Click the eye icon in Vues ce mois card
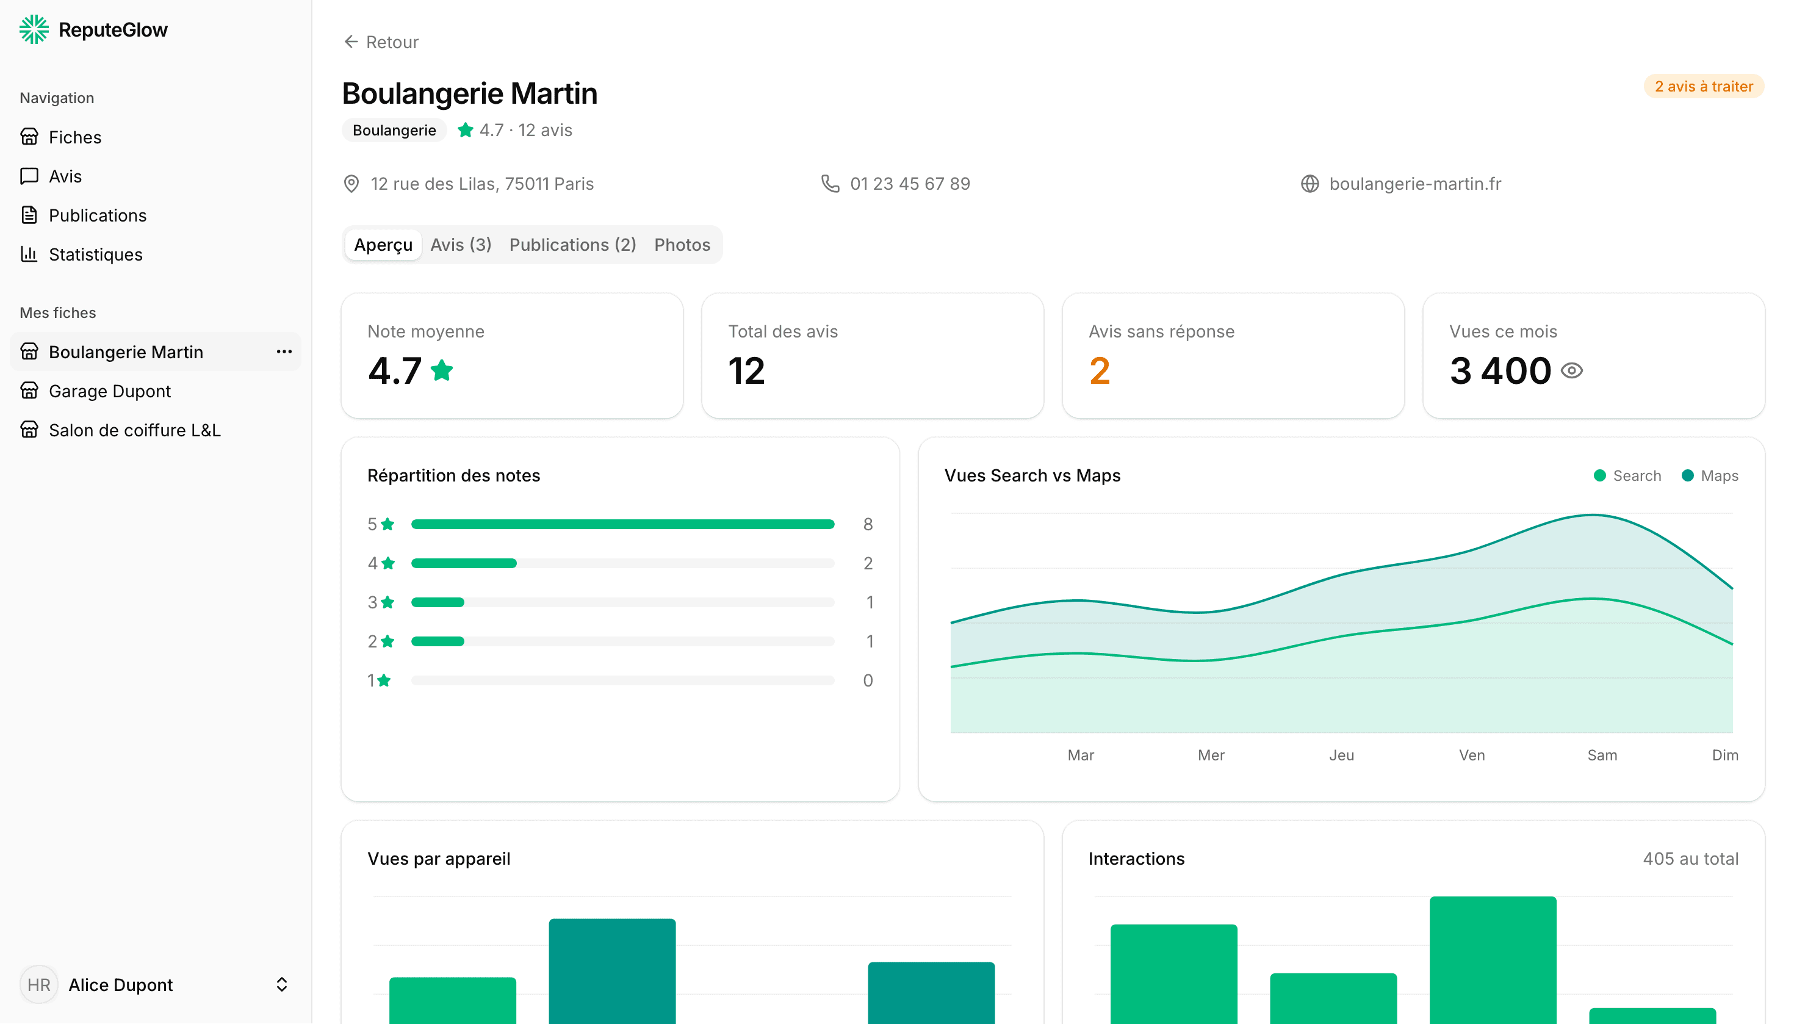Screen dimensions: 1794x1024 point(1571,370)
